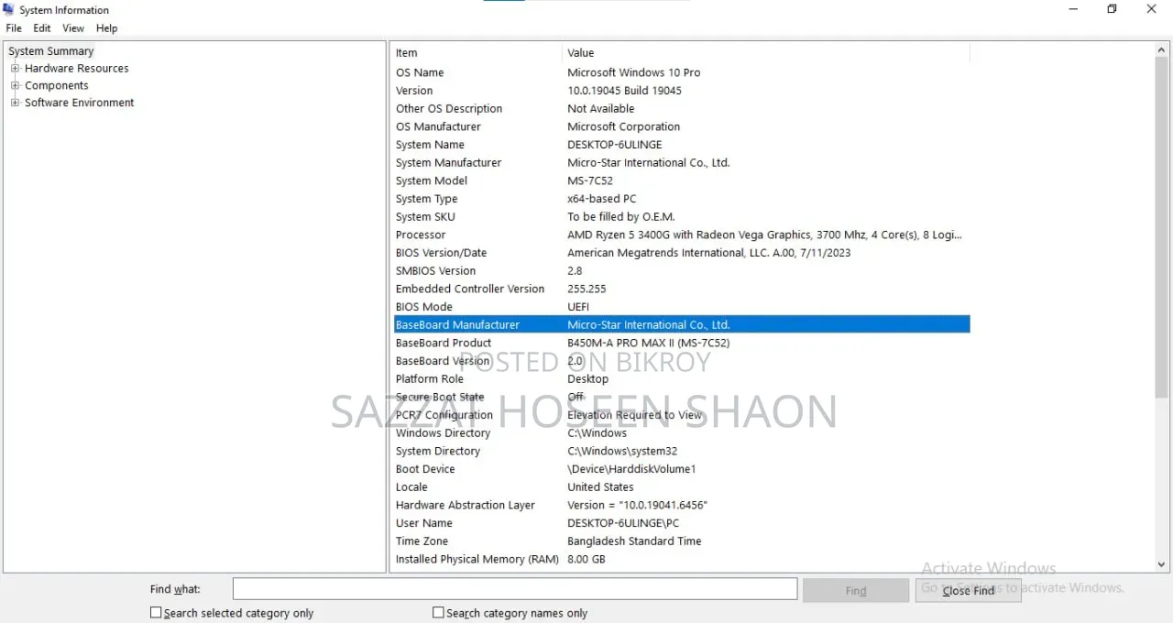Viewport: 1173px width, 623px height.
Task: Select the 'Other OS Description' row
Action: (682, 108)
